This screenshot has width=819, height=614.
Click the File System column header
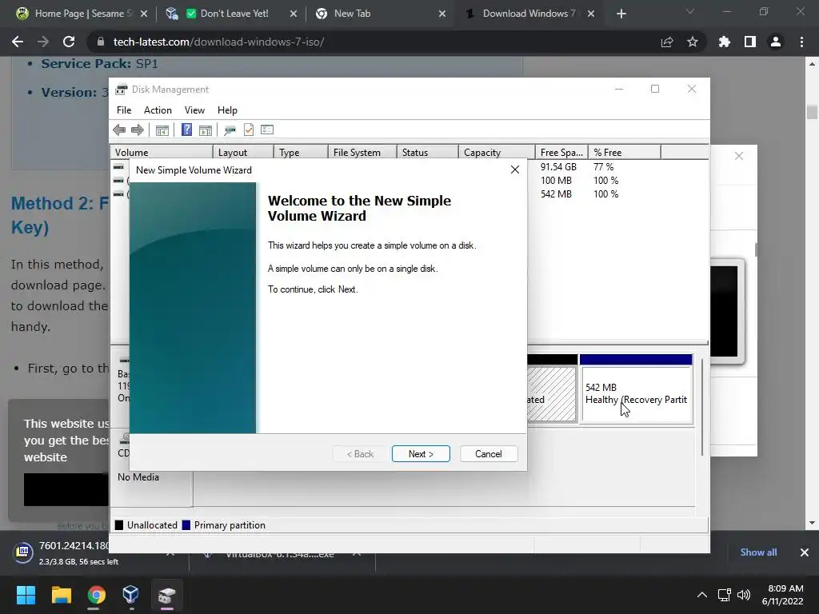(362, 153)
